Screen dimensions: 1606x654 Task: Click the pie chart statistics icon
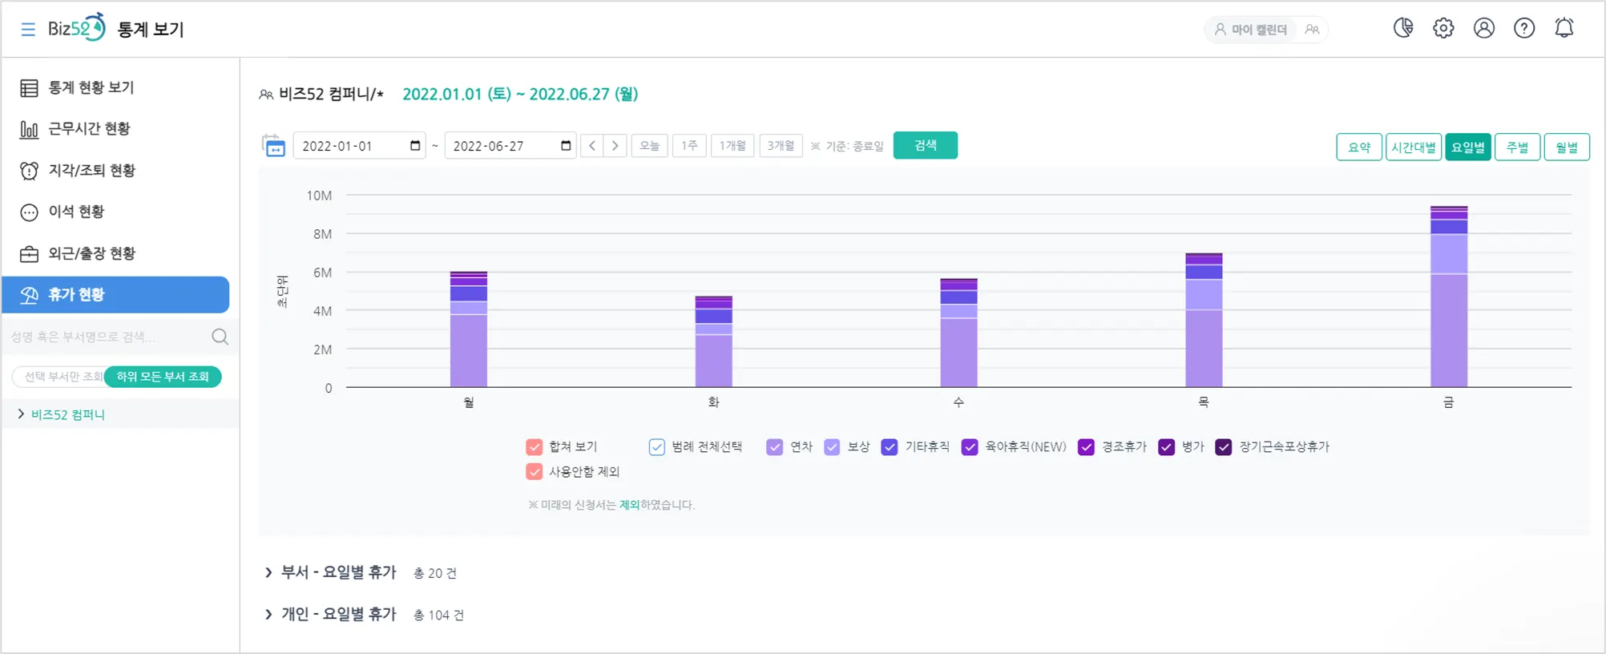[1403, 28]
